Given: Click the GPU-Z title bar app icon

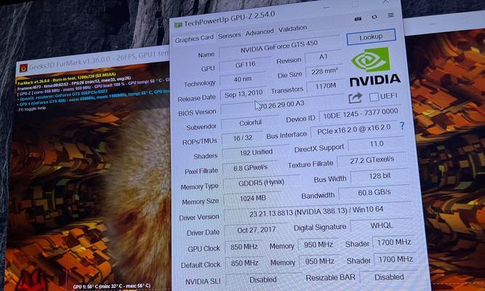Looking at the screenshot, I should point(178,25).
